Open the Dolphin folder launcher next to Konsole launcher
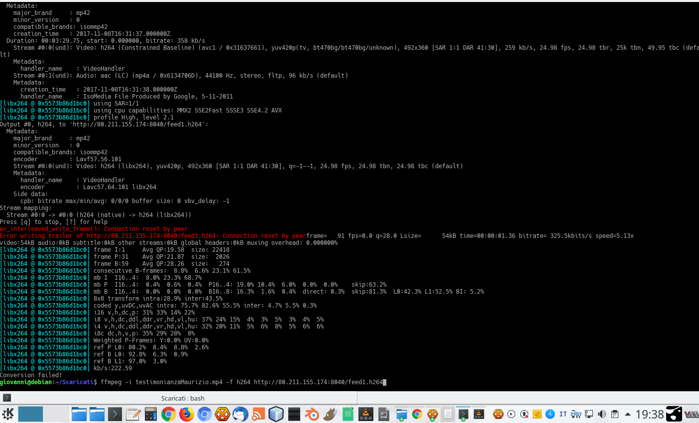This screenshot has width=699, height=423. pos(97,414)
